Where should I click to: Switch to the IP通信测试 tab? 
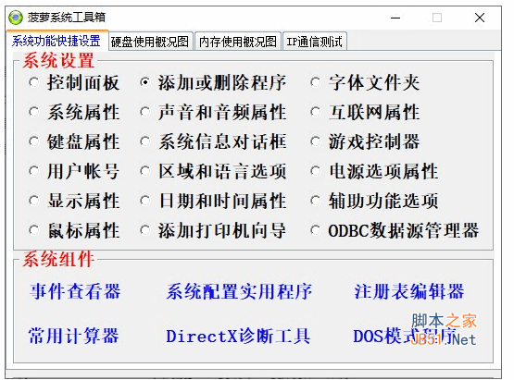[x=314, y=42]
